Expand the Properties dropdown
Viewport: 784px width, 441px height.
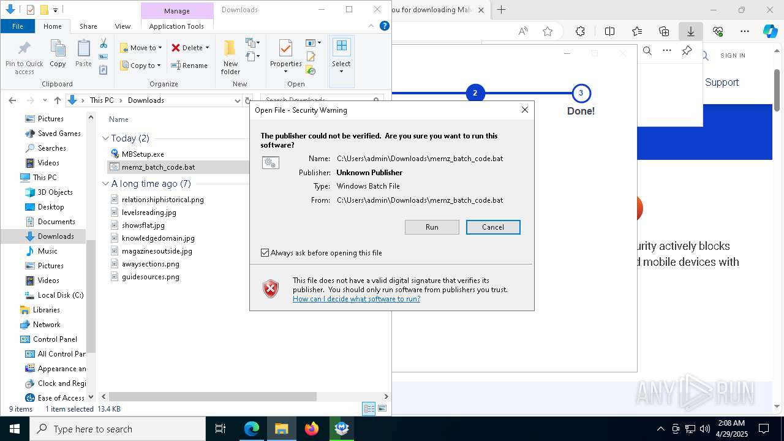(x=286, y=71)
